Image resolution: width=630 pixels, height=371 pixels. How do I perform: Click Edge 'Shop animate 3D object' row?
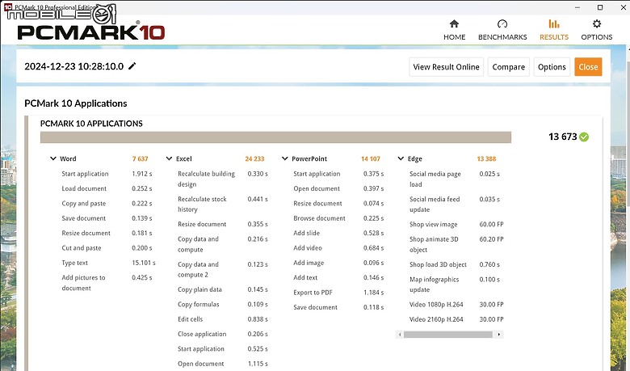coord(456,244)
